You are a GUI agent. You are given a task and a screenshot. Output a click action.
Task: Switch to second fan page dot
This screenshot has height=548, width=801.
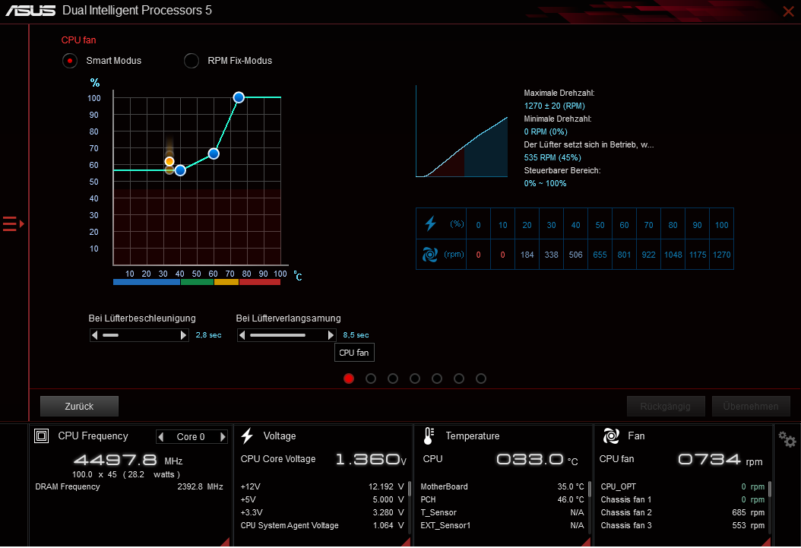[371, 379]
